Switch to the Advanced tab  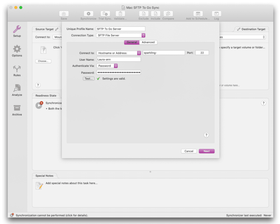click(x=148, y=42)
